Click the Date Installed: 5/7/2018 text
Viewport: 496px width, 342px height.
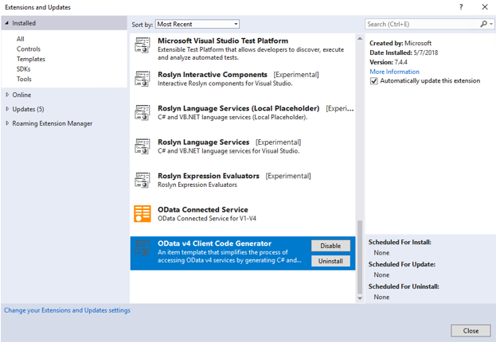pyautogui.click(x=404, y=52)
